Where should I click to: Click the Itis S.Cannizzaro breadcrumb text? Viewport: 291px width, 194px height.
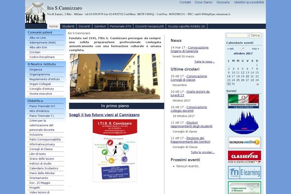[79, 33]
